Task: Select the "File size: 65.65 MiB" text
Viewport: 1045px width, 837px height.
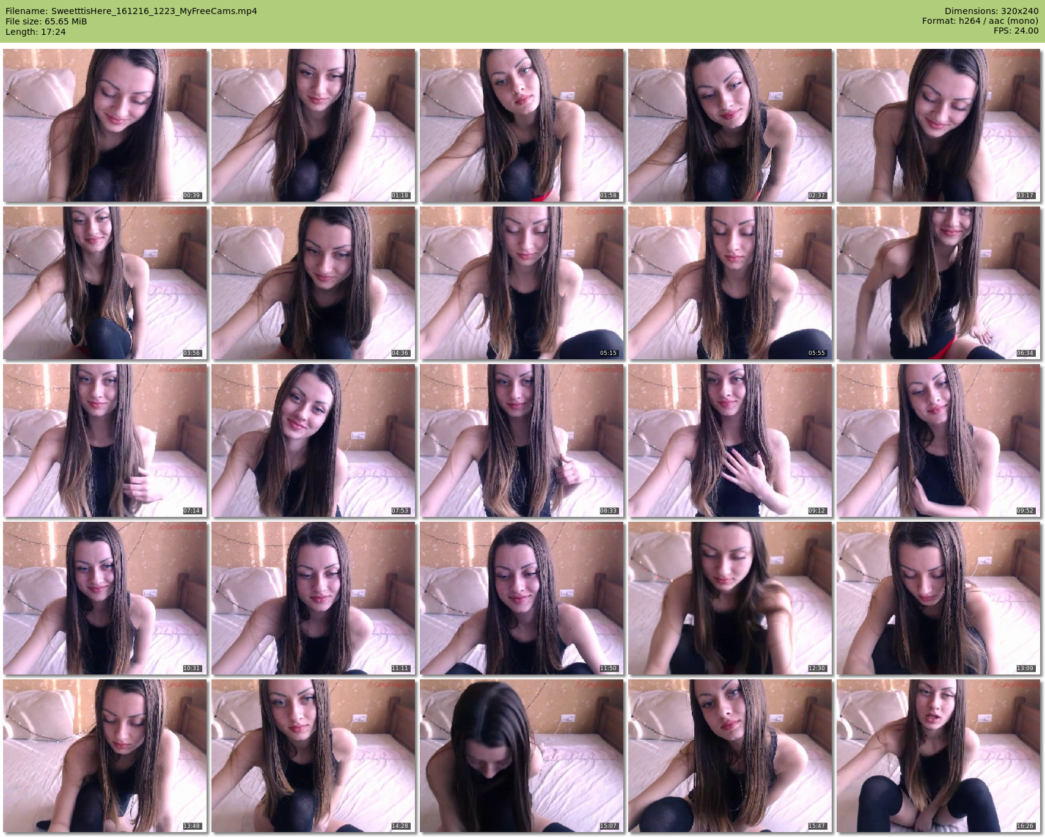Action: [46, 21]
